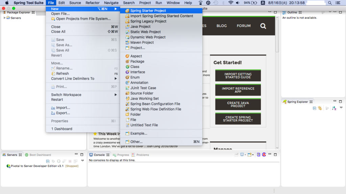Image resolution: width=346 pixels, height=194 pixels.
Task: Click the dashboard vertical scrollbar
Action: click(277, 36)
